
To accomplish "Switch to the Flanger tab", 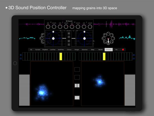I will click(77, 50).
